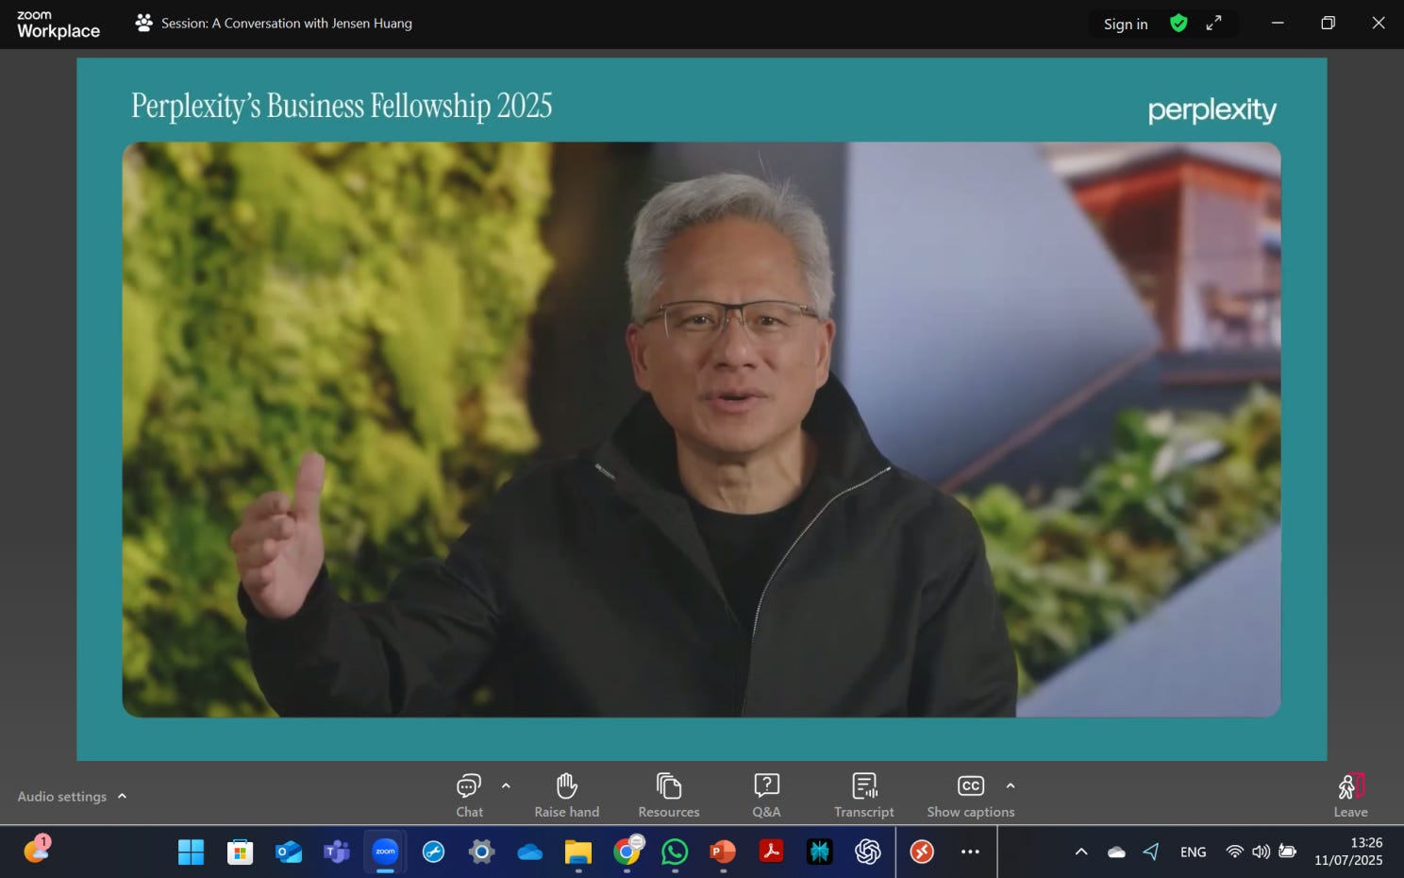The height and width of the screenshot is (878, 1404).
Task: Open ChatGPT from the taskbar
Action: point(868,853)
